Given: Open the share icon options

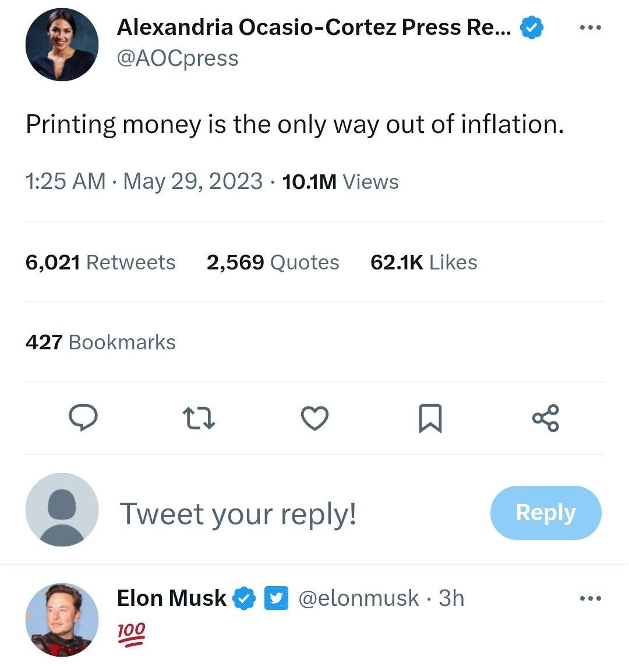Looking at the screenshot, I should coord(546,418).
